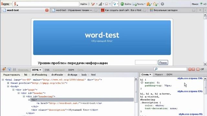Click the Найти search button
This screenshot has width=207, height=116.
click(84, 4)
